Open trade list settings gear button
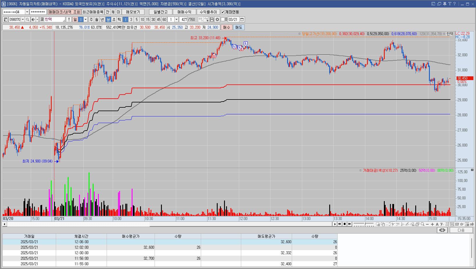Viewport: 476px width, 269px height. tap(442, 230)
